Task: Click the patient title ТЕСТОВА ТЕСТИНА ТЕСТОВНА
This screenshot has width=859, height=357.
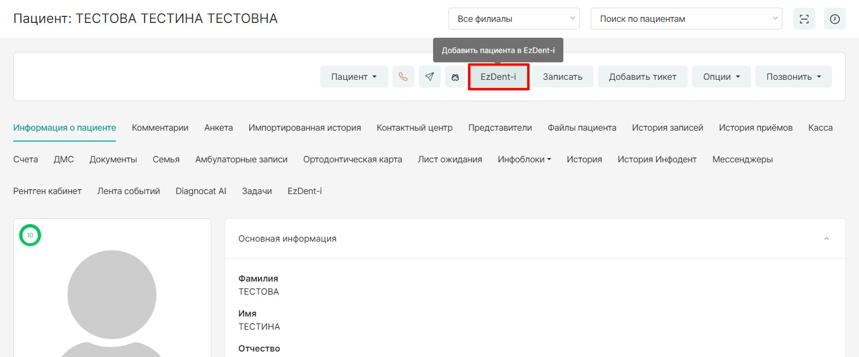Action: tap(176, 19)
